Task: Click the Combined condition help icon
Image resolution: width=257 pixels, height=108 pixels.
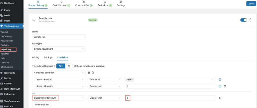Action: 89,73
